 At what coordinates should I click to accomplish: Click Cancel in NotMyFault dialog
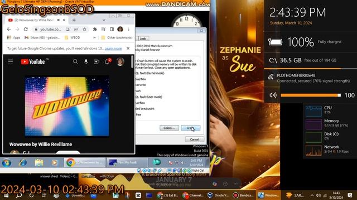click(x=194, y=139)
